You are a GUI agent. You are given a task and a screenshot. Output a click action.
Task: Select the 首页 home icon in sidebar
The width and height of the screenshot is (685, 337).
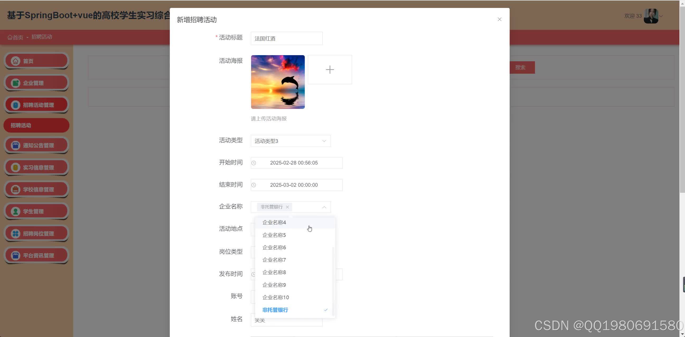[16, 61]
